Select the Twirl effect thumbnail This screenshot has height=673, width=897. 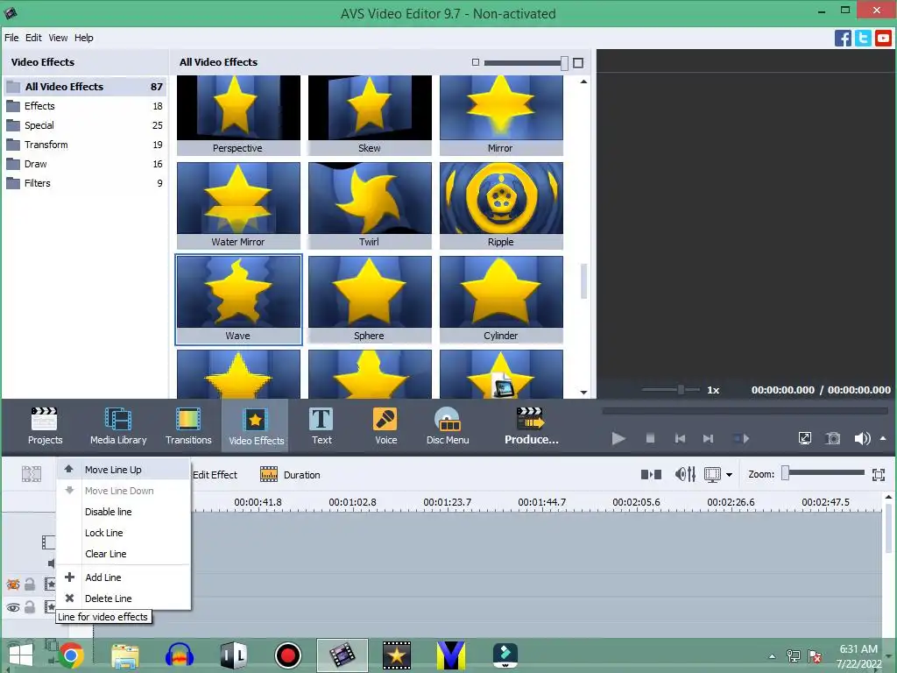(370, 205)
